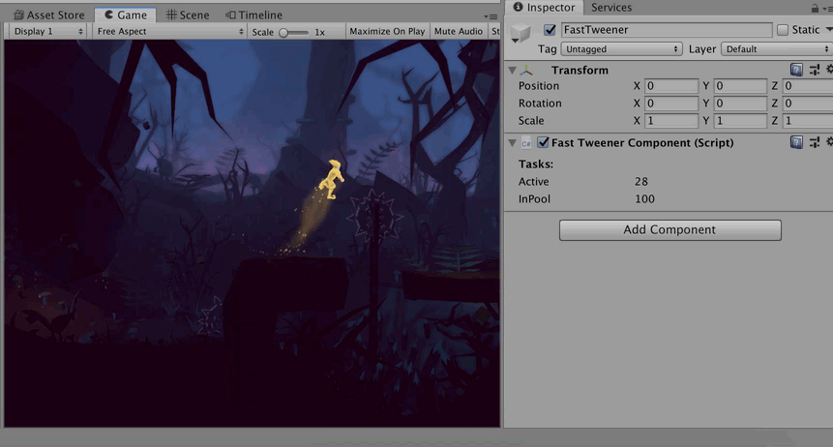Open the Free Aspect dropdown
833x447 pixels.
[x=169, y=31]
